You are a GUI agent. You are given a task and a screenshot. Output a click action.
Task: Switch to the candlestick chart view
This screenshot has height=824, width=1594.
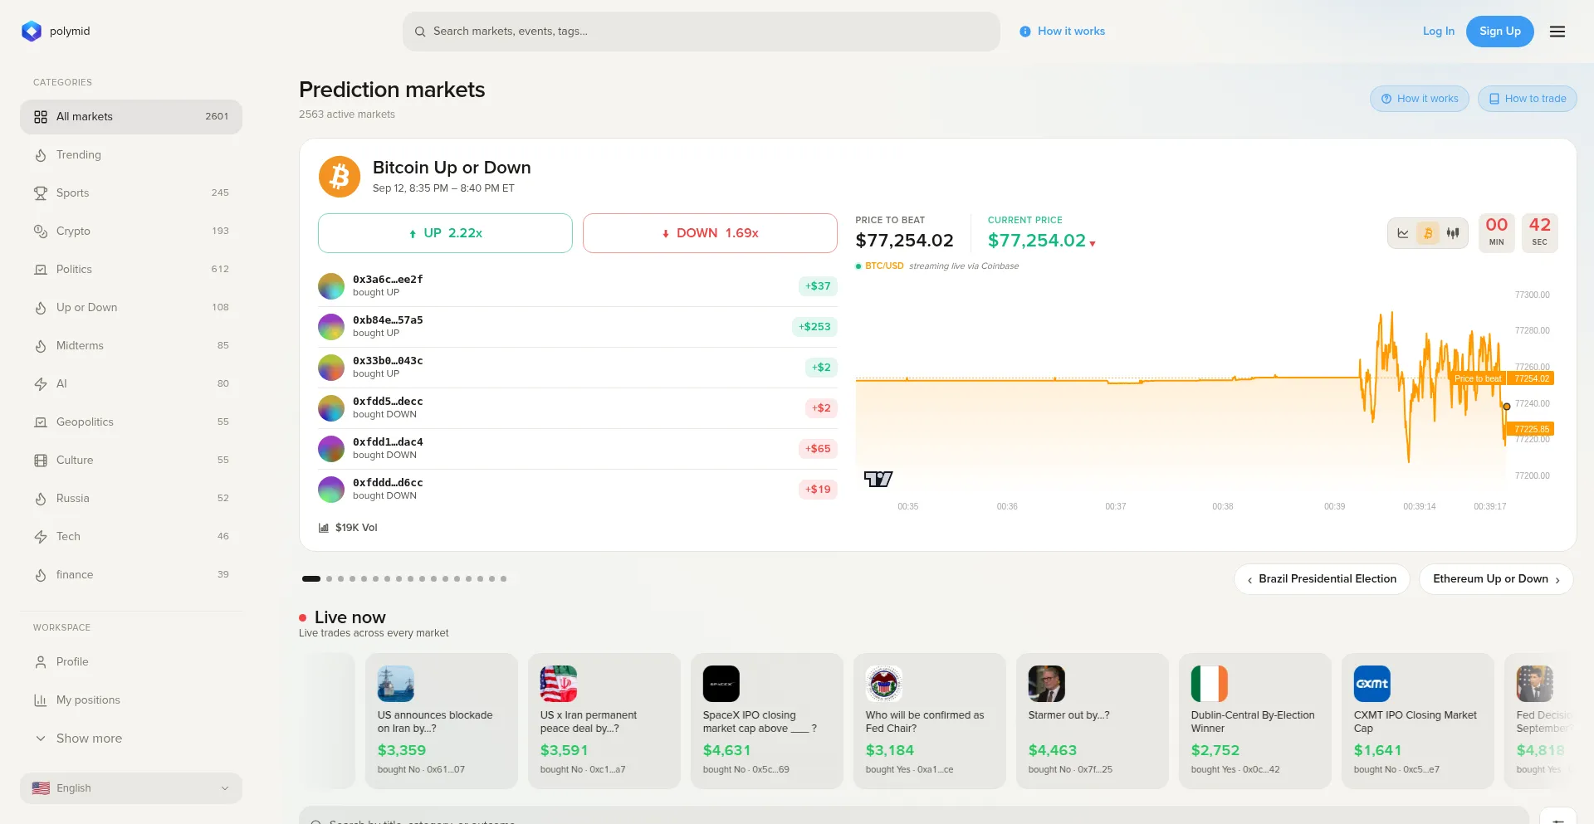pyautogui.click(x=1453, y=233)
